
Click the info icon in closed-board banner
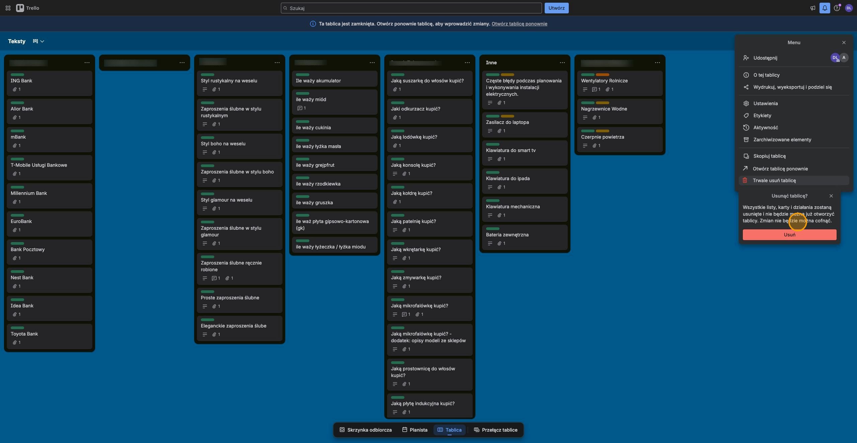point(313,24)
